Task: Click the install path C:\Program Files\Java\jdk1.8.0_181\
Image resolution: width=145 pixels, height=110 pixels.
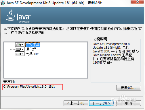Action: pos(29,87)
